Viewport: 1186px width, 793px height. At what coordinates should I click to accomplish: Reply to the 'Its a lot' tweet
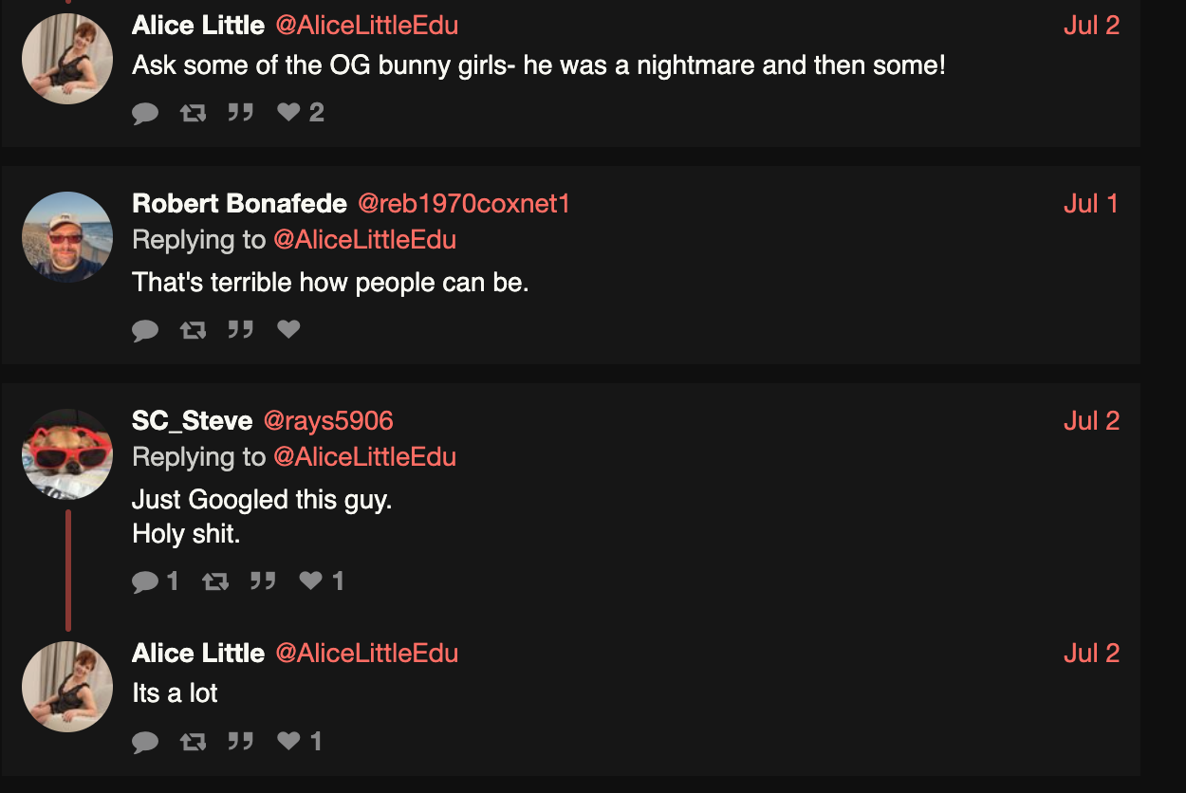click(x=145, y=741)
